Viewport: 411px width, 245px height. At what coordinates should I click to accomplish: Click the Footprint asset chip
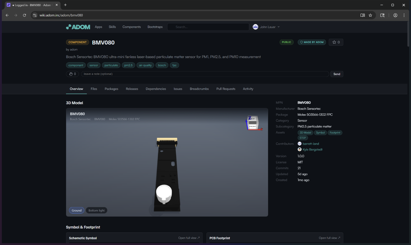pos(335,132)
